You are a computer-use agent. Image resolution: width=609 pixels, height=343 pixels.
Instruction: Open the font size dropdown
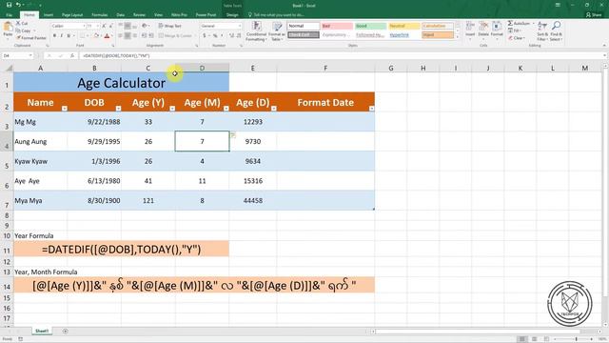point(97,26)
